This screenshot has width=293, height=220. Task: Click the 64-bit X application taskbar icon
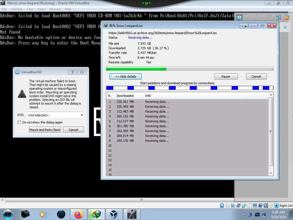pyautogui.click(x=132, y=214)
